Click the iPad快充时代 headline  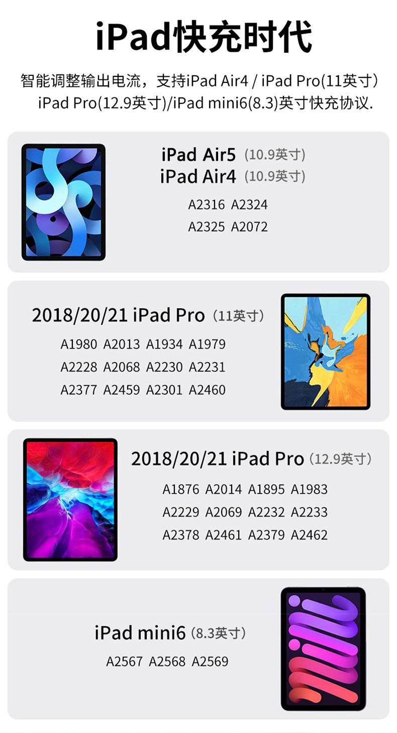click(x=204, y=37)
